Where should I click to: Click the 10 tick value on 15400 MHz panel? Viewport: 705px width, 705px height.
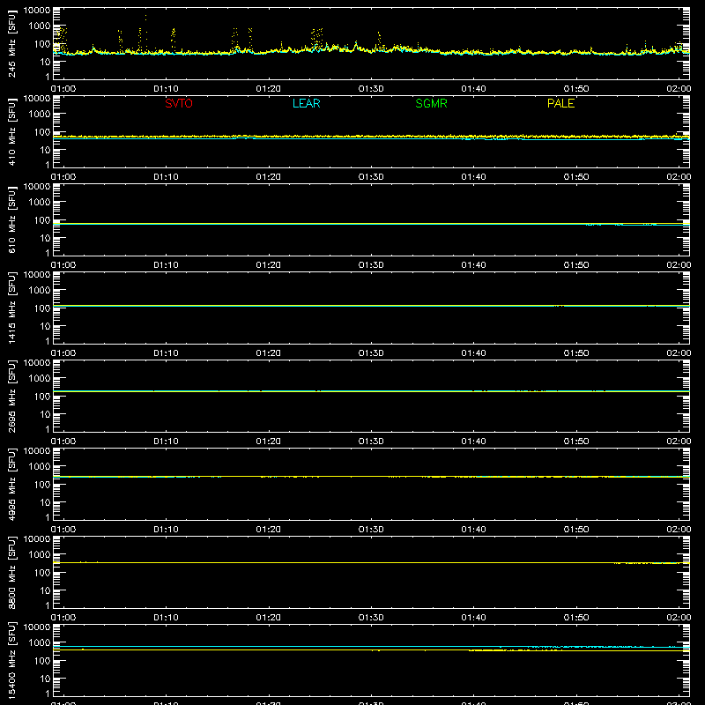(45, 679)
